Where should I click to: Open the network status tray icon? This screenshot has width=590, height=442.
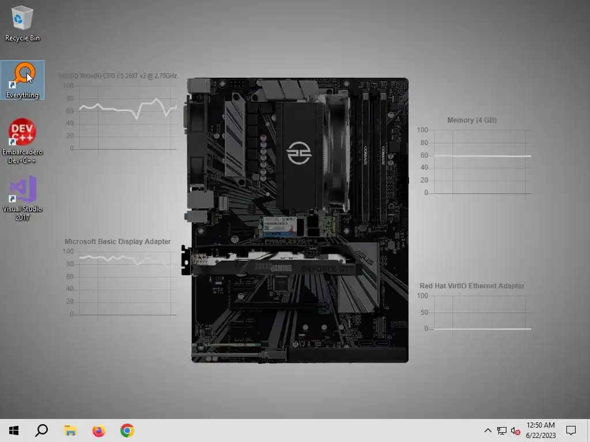(502, 430)
